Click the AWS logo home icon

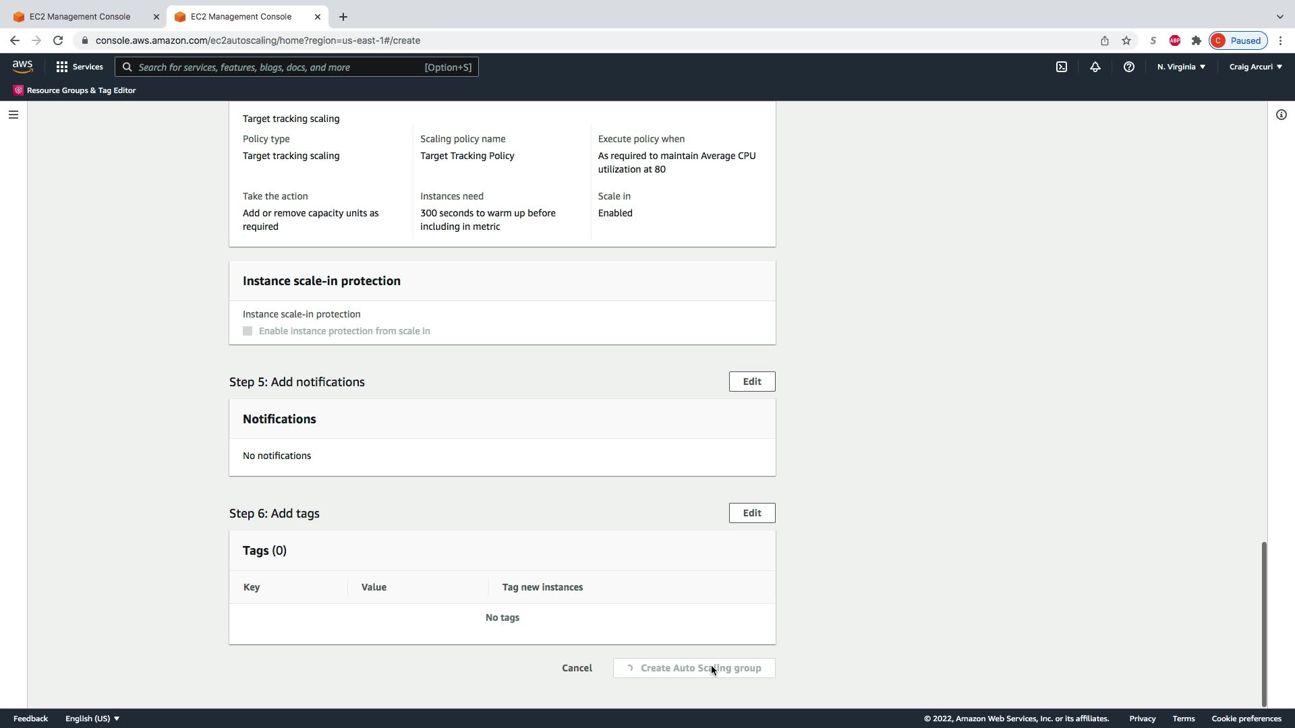coord(22,66)
